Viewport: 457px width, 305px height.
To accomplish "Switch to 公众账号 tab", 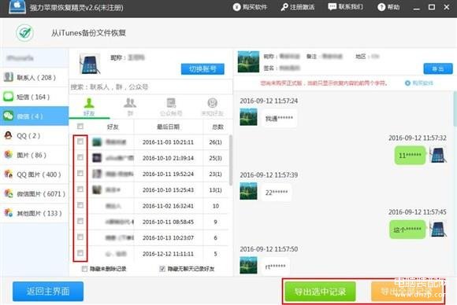I will [x=171, y=107].
